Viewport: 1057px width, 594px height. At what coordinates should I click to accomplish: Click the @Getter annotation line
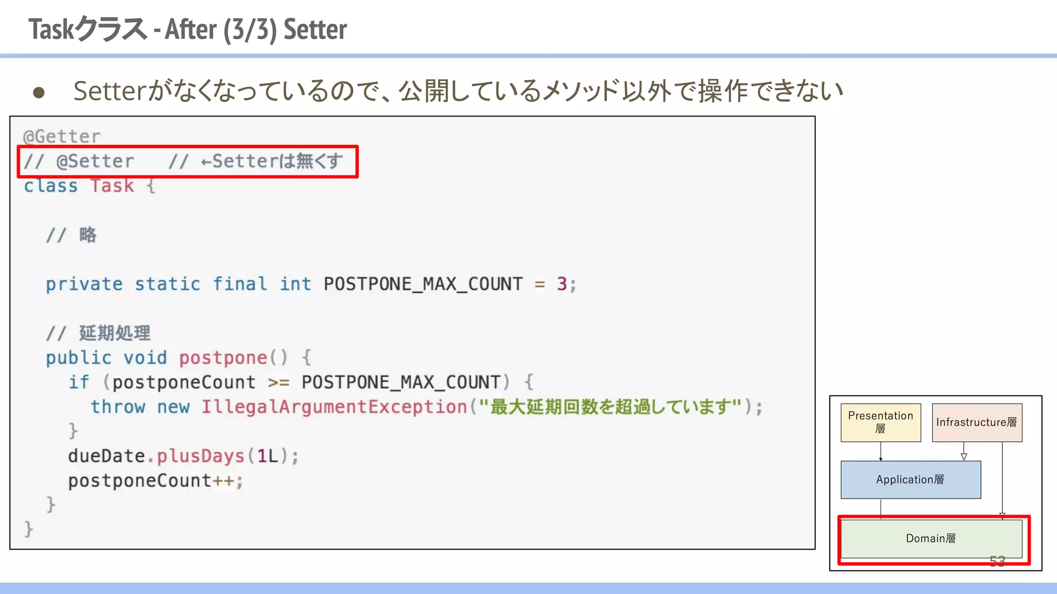coord(62,137)
